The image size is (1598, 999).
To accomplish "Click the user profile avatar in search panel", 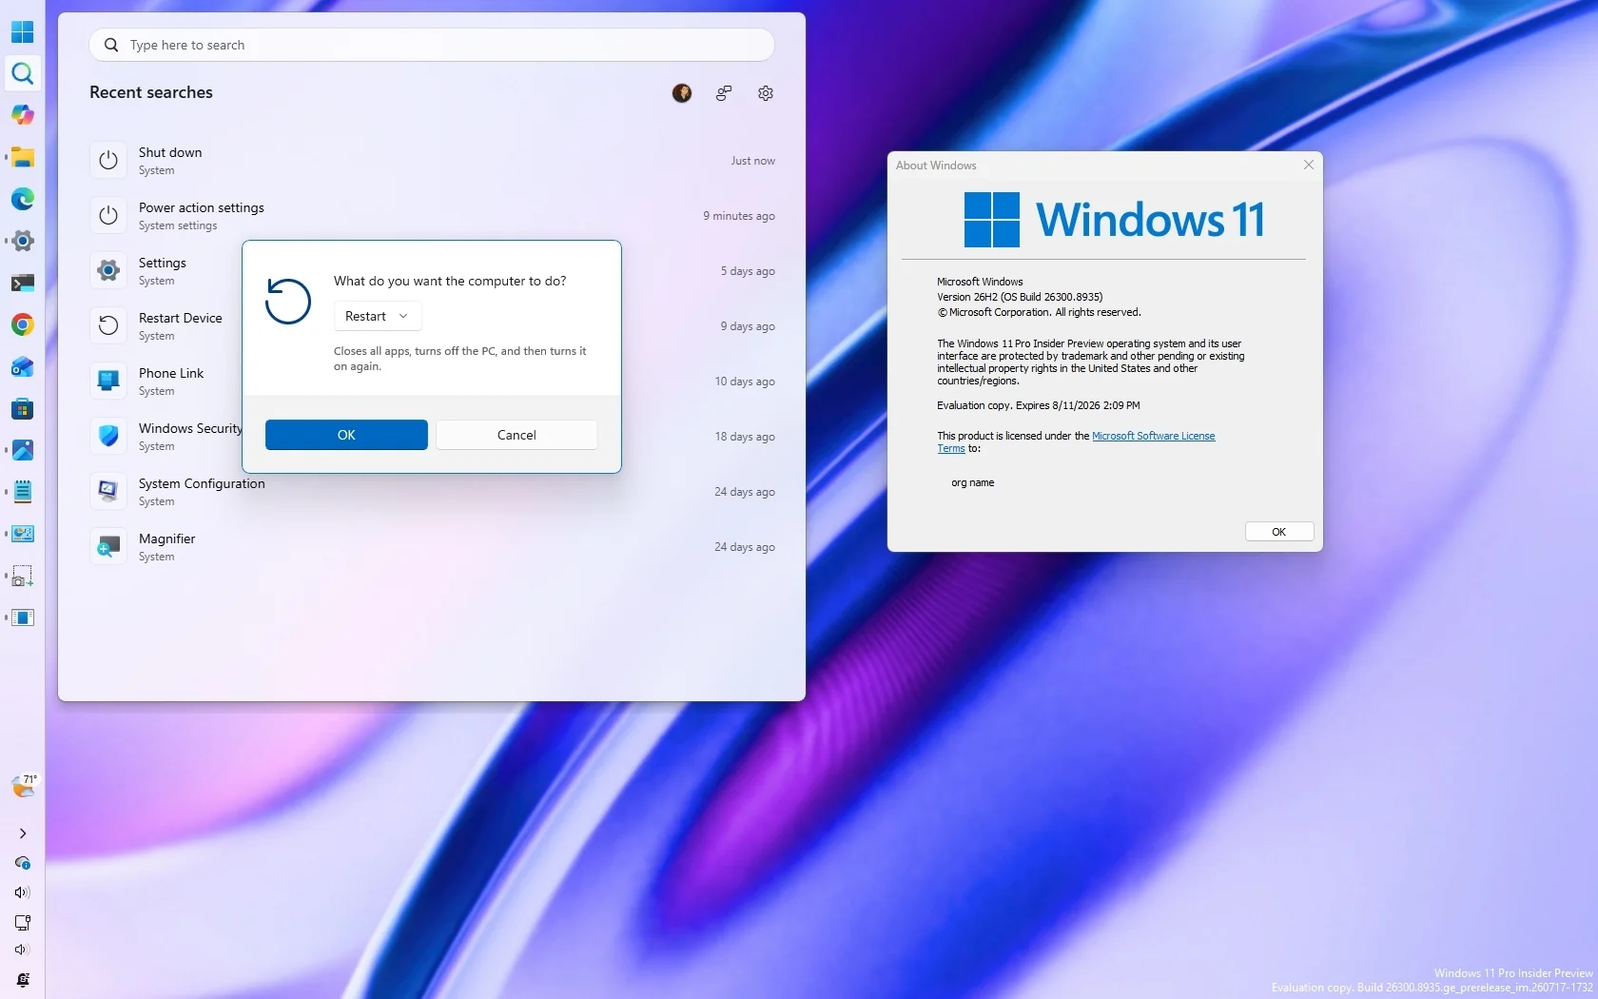I will click(x=681, y=93).
